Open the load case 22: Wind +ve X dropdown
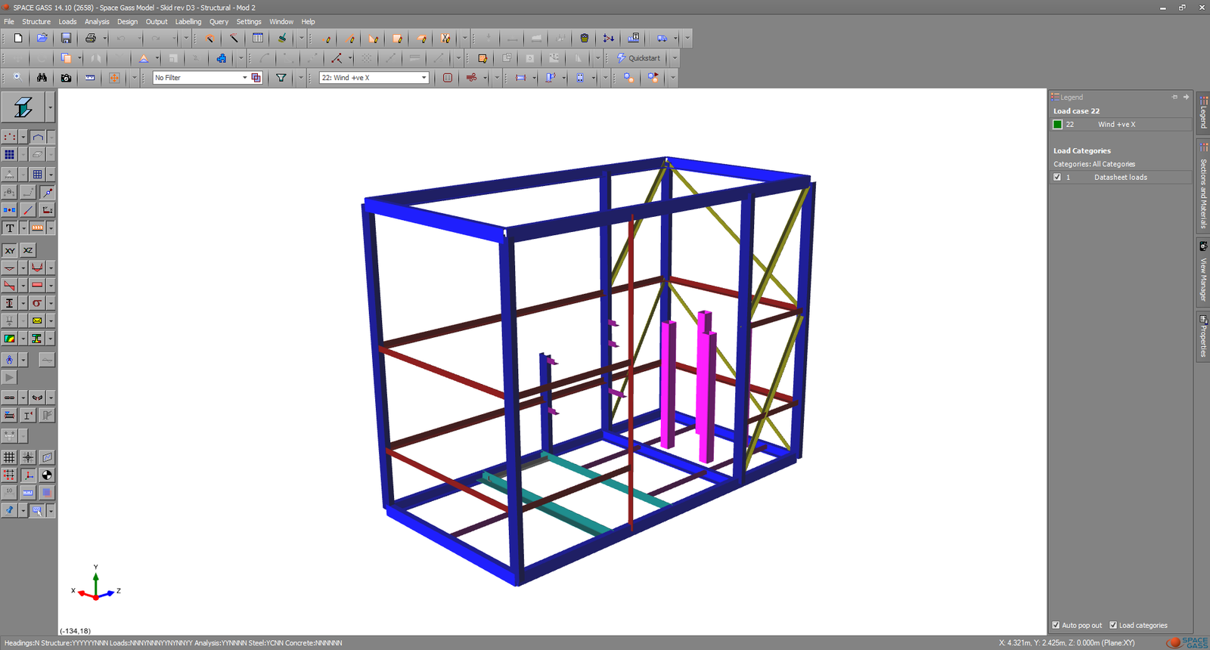Image resolution: width=1210 pixels, height=650 pixels. coord(423,78)
